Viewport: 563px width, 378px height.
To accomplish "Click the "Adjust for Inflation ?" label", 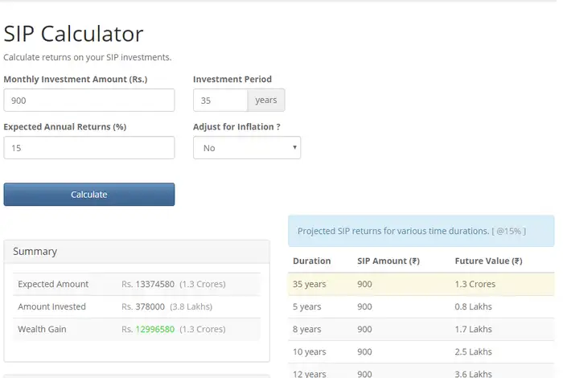I will tap(236, 127).
